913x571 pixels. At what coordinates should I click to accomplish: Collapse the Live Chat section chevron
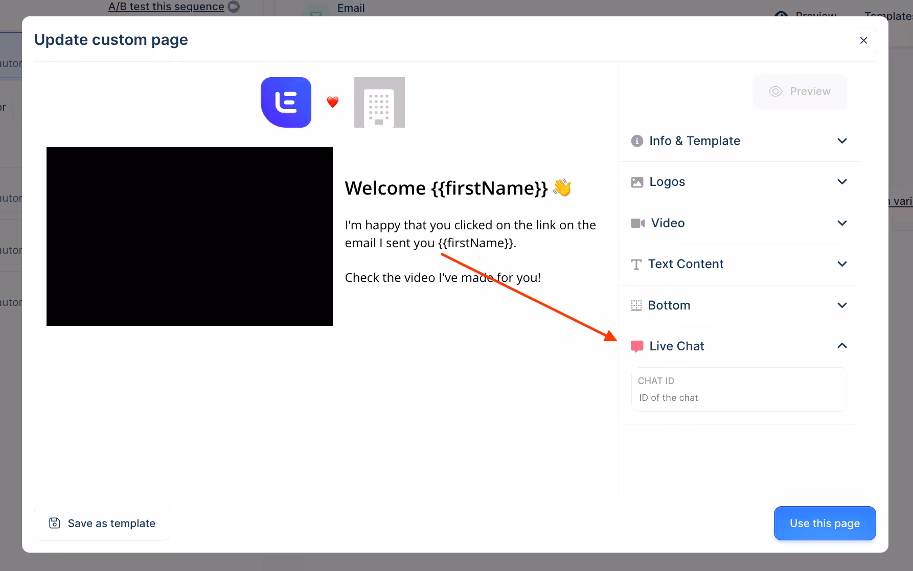(842, 346)
